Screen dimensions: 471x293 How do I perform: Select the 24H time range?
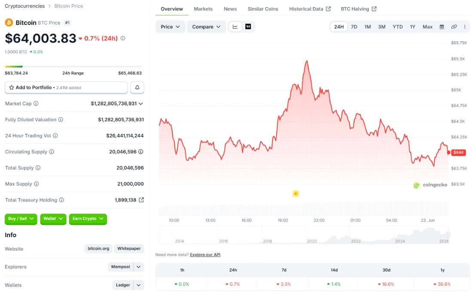339,27
